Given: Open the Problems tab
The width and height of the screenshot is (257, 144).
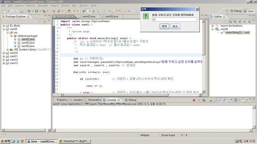Looking at the screenshot, I should click(60, 100).
